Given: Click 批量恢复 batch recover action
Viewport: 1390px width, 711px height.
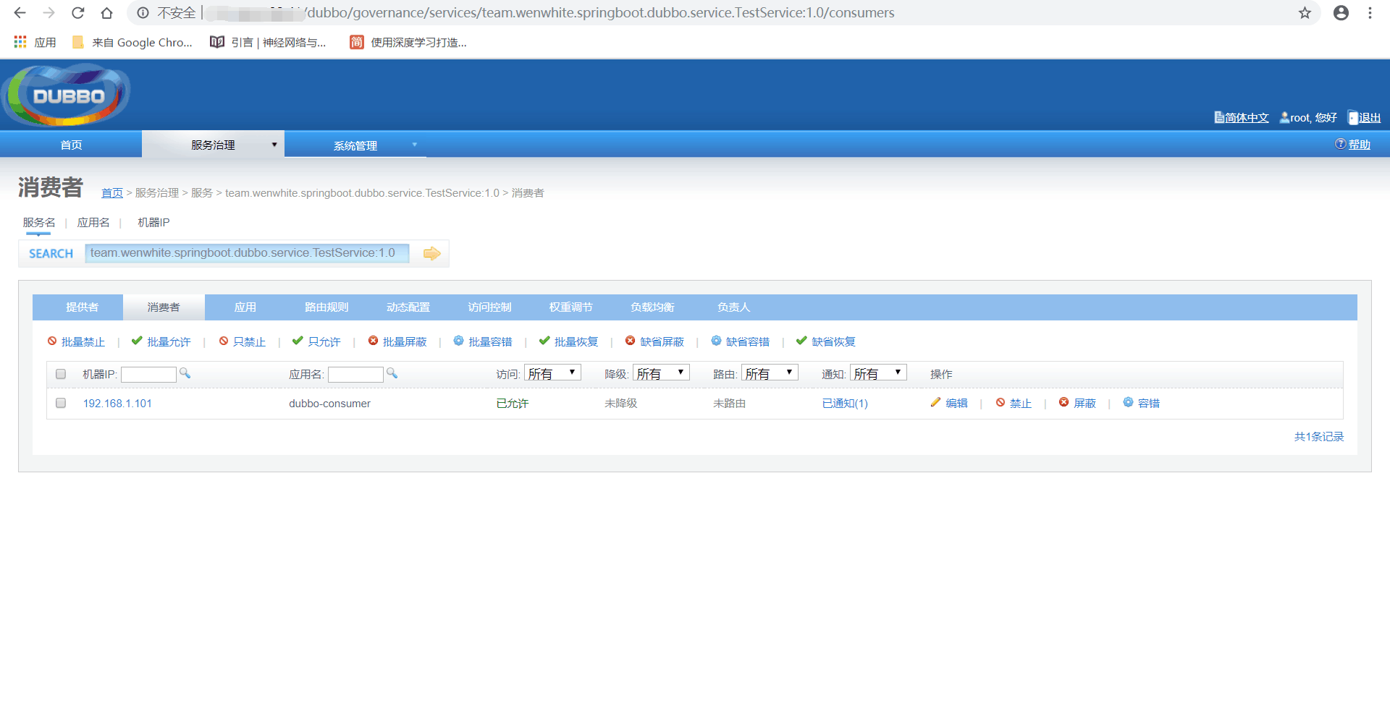Looking at the screenshot, I should click(568, 341).
